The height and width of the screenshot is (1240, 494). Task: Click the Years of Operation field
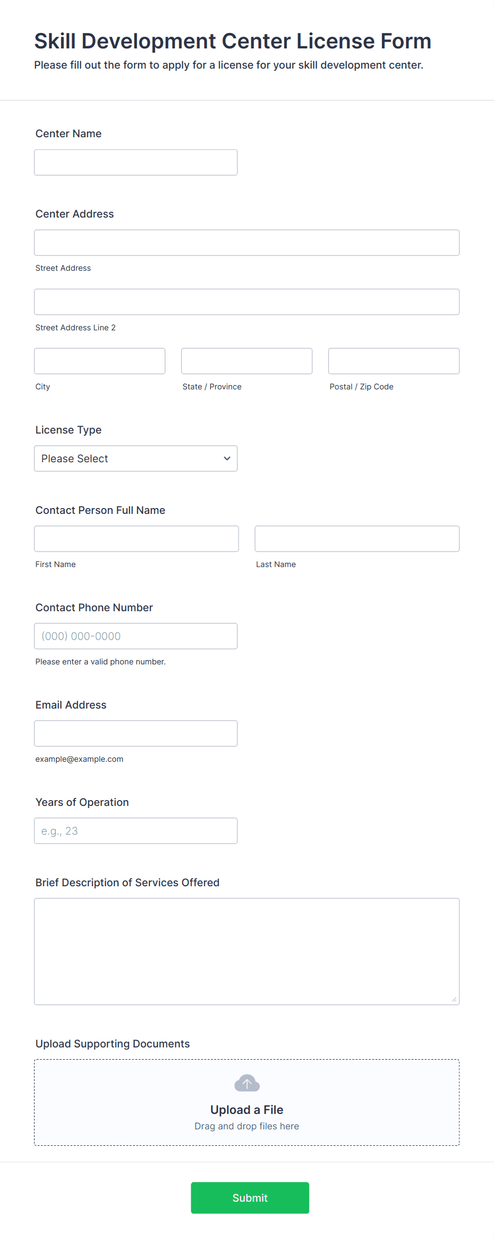coord(136,831)
